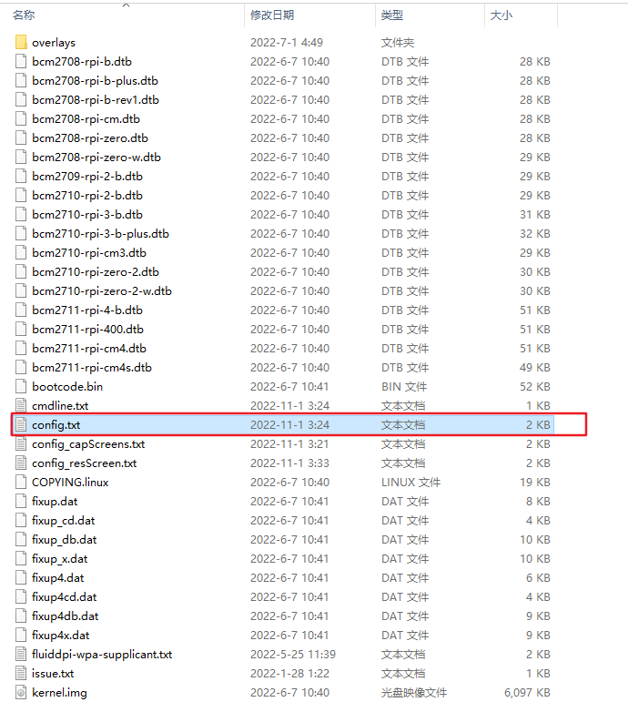Select file name bcm2710-rpi-zero-2-w.dtb
This screenshot has width=628, height=702.
[102, 291]
